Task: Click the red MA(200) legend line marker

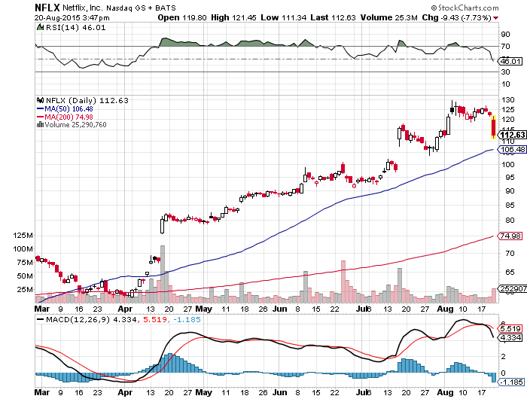Action: pyautogui.click(x=41, y=117)
